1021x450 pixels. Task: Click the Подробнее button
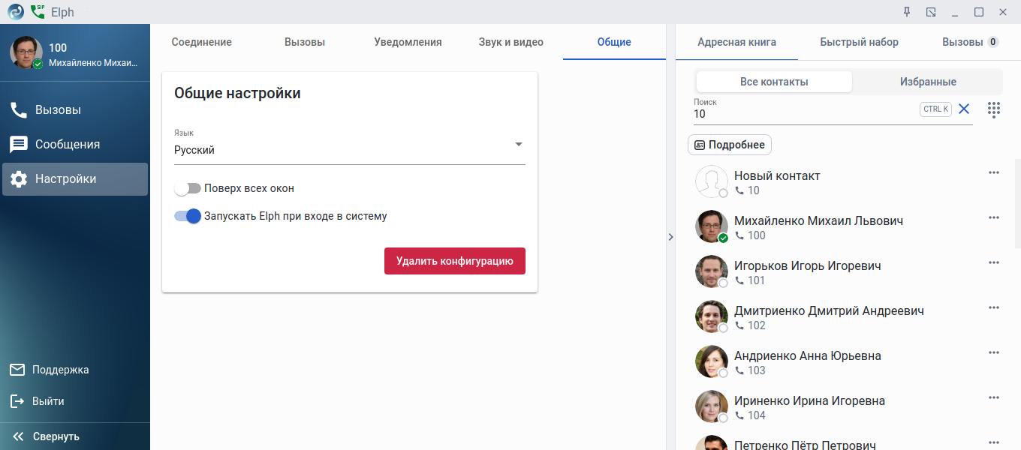coord(729,145)
